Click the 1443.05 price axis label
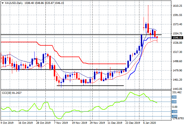Image resolution: width=184 pixels, height=126 pixels. click(x=177, y=89)
